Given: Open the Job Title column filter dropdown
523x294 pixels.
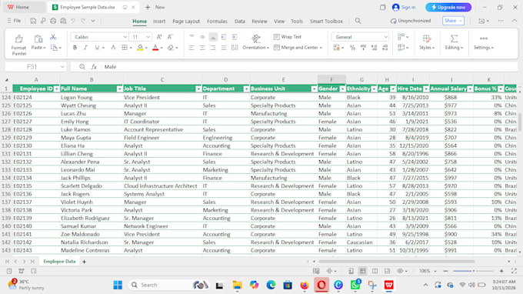Looking at the screenshot, I should tap(198, 89).
